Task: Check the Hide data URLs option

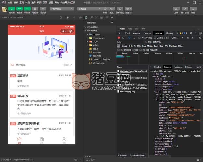Action: pyautogui.click(x=146, y=42)
